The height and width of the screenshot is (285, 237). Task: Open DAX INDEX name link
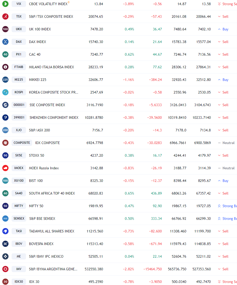[38, 42]
